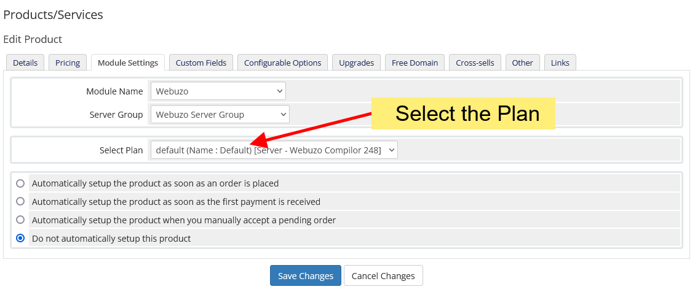The width and height of the screenshot is (695, 292).
Task: View the Cross-sells tab
Action: 475,63
